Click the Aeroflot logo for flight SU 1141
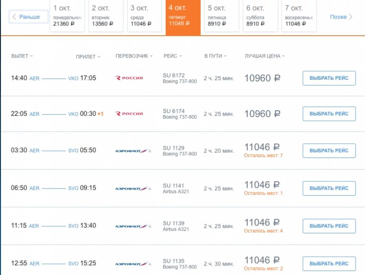 click(133, 188)
